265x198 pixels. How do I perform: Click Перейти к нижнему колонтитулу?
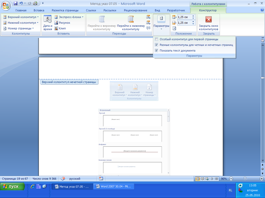[131, 23]
